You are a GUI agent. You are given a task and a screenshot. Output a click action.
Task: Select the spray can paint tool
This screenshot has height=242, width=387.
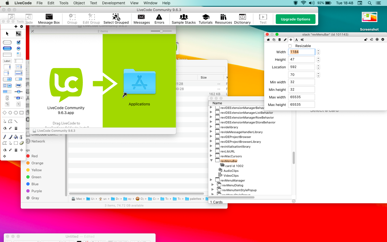[x=21, y=137]
